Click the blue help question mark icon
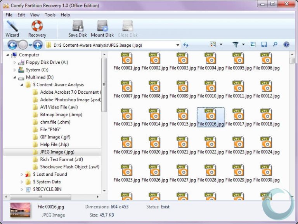The image size is (298, 224). [x=286, y=45]
